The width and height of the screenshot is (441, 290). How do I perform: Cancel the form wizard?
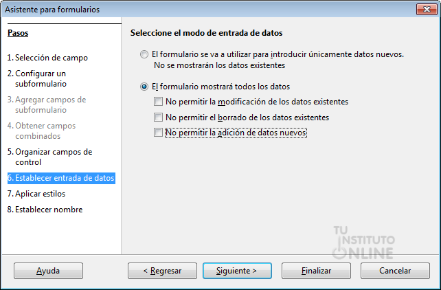coord(395,271)
